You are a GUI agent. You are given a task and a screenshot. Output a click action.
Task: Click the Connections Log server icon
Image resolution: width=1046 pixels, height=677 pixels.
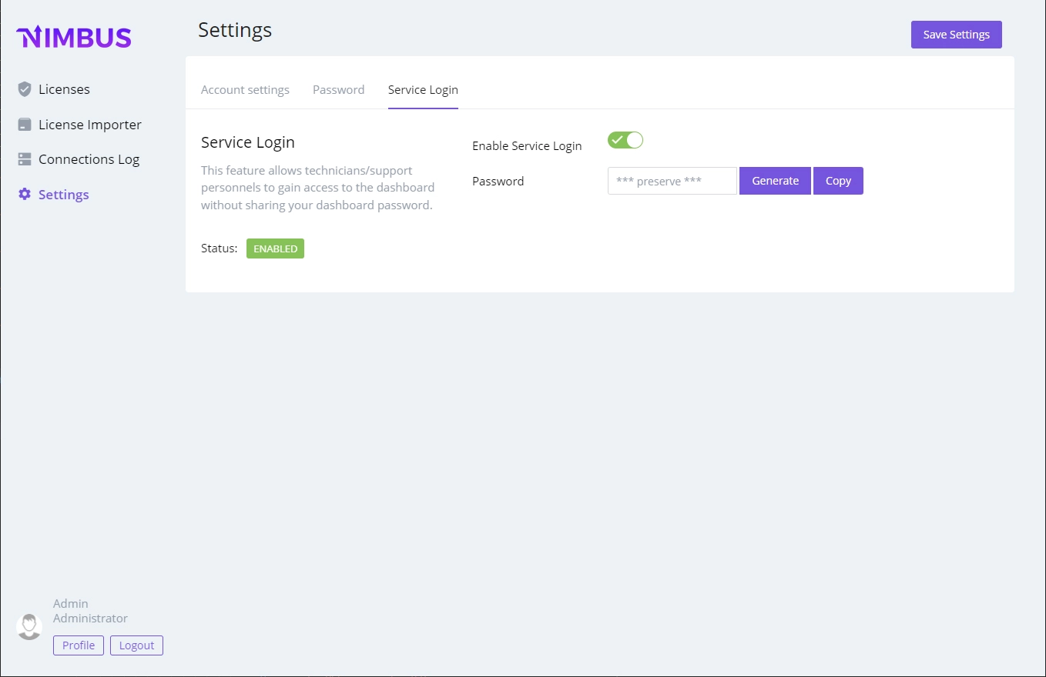point(25,159)
